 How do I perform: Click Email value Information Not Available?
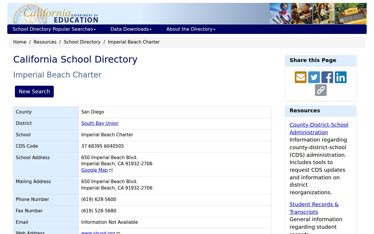110,222
